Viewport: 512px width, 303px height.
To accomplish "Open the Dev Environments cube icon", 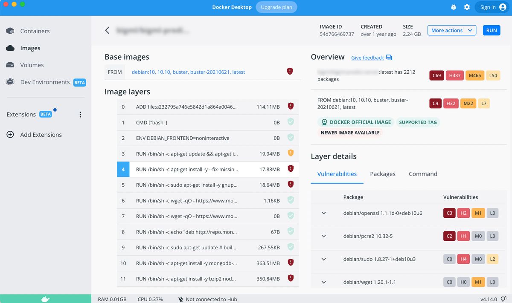I will [x=10, y=82].
